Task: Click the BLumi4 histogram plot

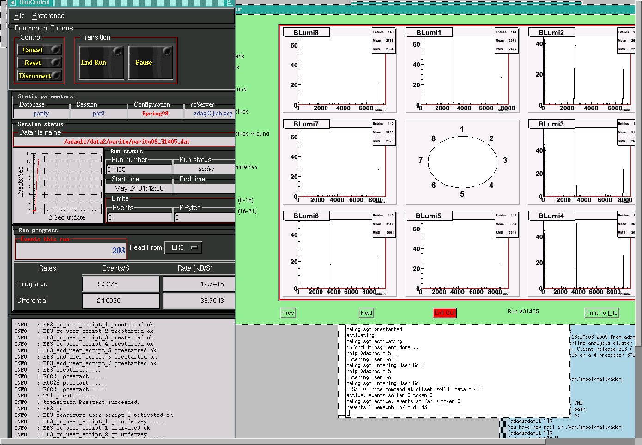Action: pyautogui.click(x=581, y=253)
